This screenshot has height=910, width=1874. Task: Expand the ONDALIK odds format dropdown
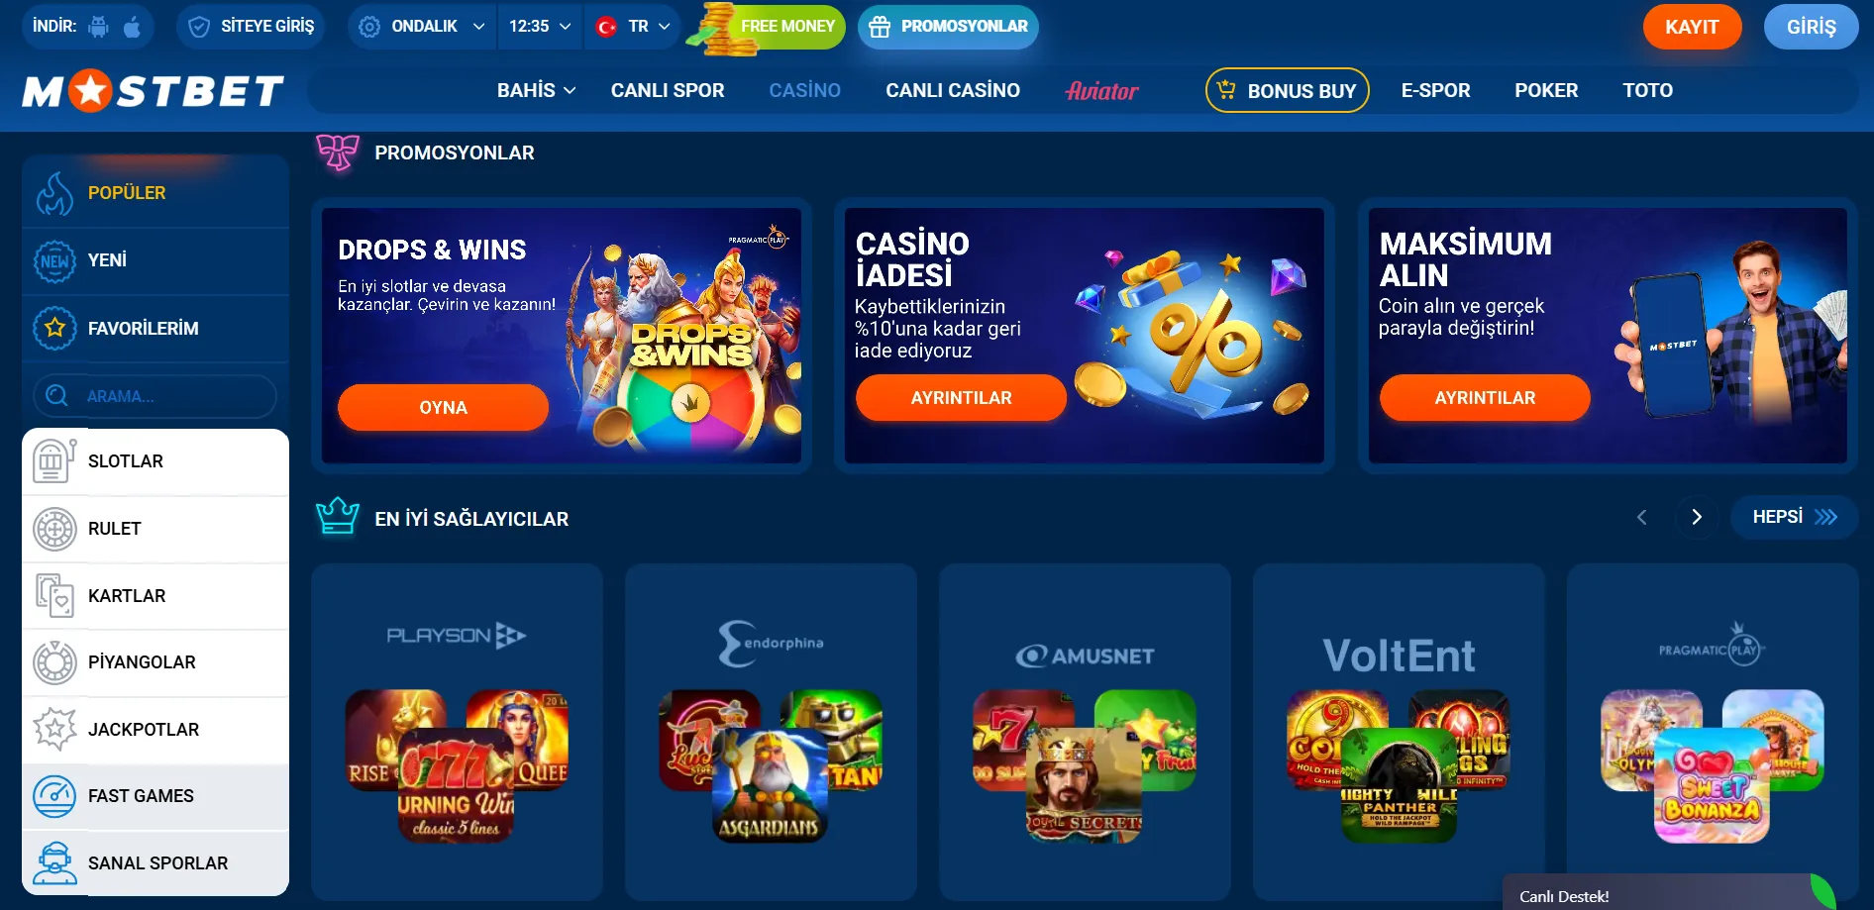click(x=421, y=27)
